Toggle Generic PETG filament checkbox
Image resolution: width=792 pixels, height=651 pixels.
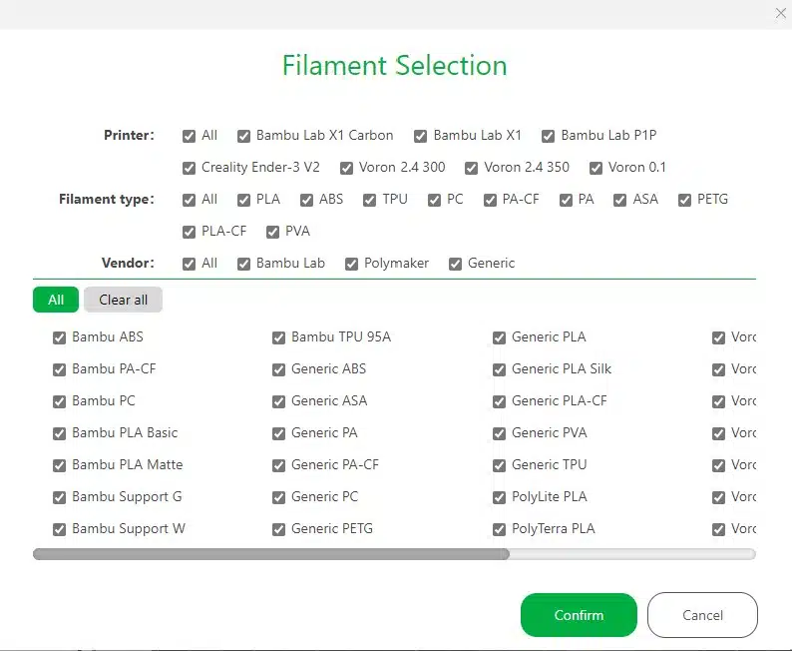point(279,529)
